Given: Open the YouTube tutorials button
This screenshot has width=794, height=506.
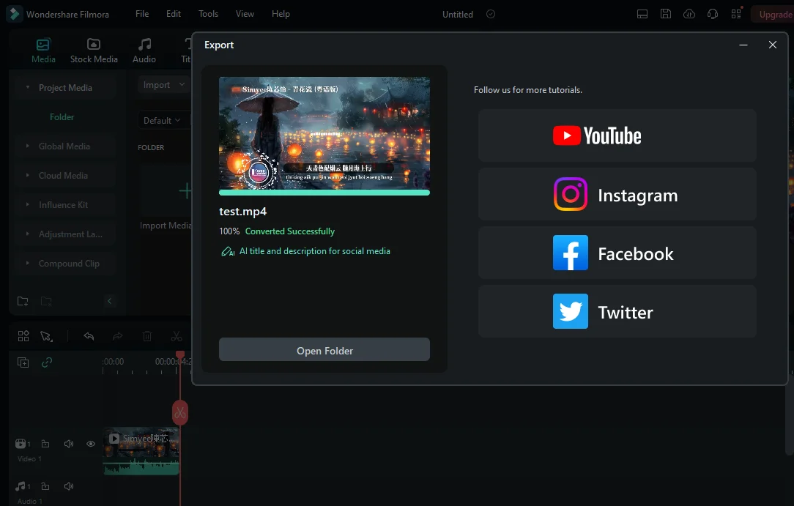Looking at the screenshot, I should 617,135.
